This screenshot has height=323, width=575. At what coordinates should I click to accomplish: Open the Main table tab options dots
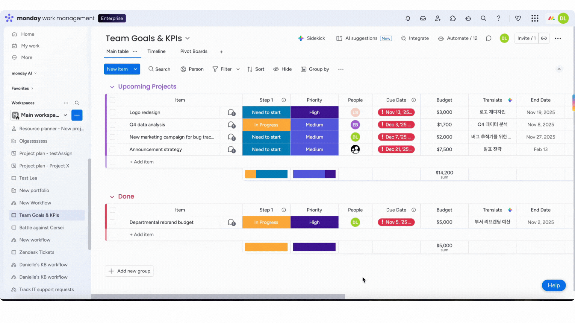[135, 51]
